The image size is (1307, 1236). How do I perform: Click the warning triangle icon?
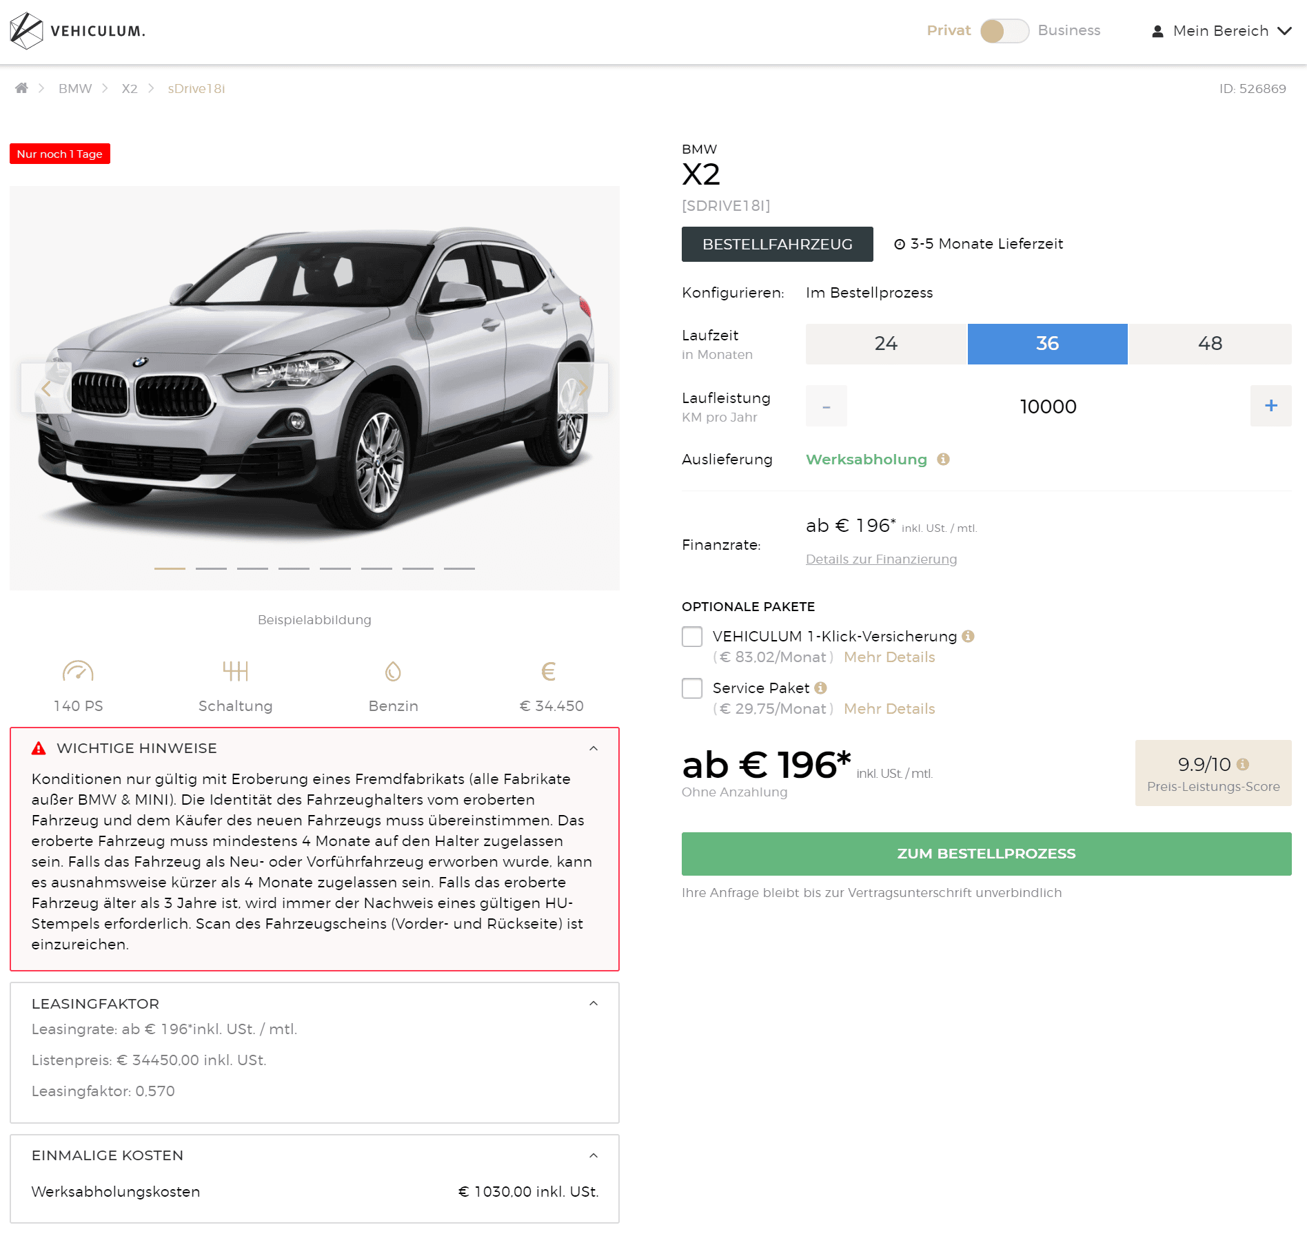(39, 748)
